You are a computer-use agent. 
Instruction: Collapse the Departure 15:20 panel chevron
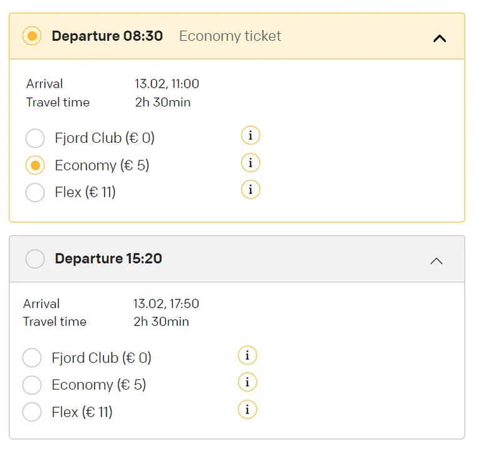[x=436, y=261]
